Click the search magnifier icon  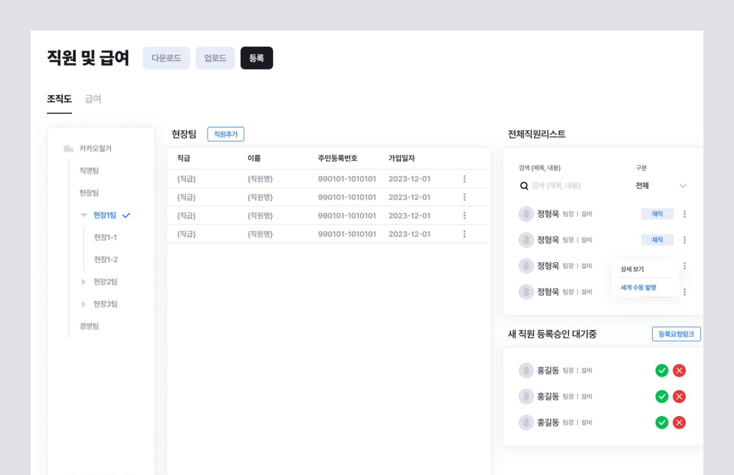524,186
